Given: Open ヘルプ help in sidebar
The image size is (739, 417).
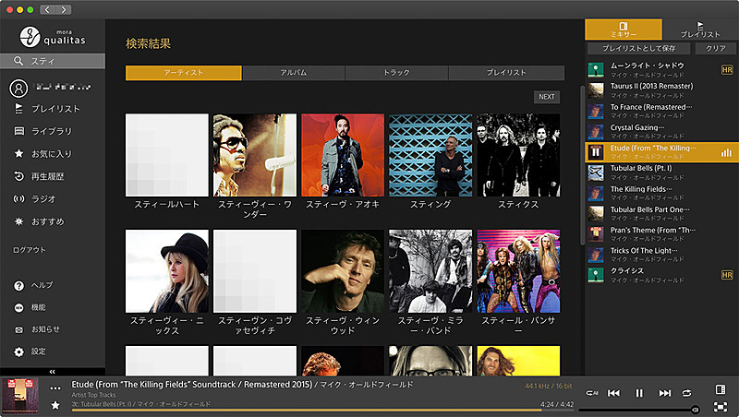Looking at the screenshot, I should [33, 285].
